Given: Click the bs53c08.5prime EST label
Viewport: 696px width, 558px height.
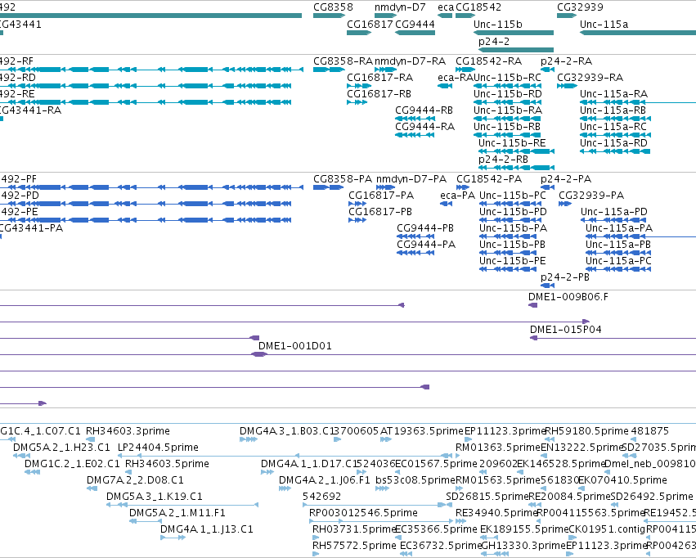Looking at the screenshot, I should (x=415, y=480).
